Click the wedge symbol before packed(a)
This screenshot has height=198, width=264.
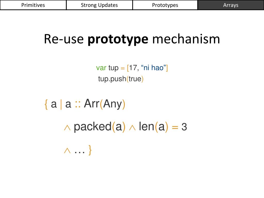tap(67, 128)
